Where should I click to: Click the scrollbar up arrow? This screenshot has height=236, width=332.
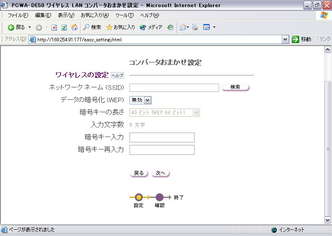tap(327, 49)
